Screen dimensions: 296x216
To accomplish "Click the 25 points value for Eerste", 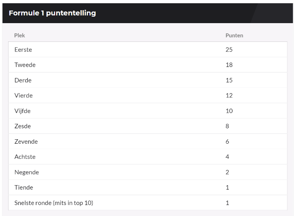I will click(x=229, y=50).
